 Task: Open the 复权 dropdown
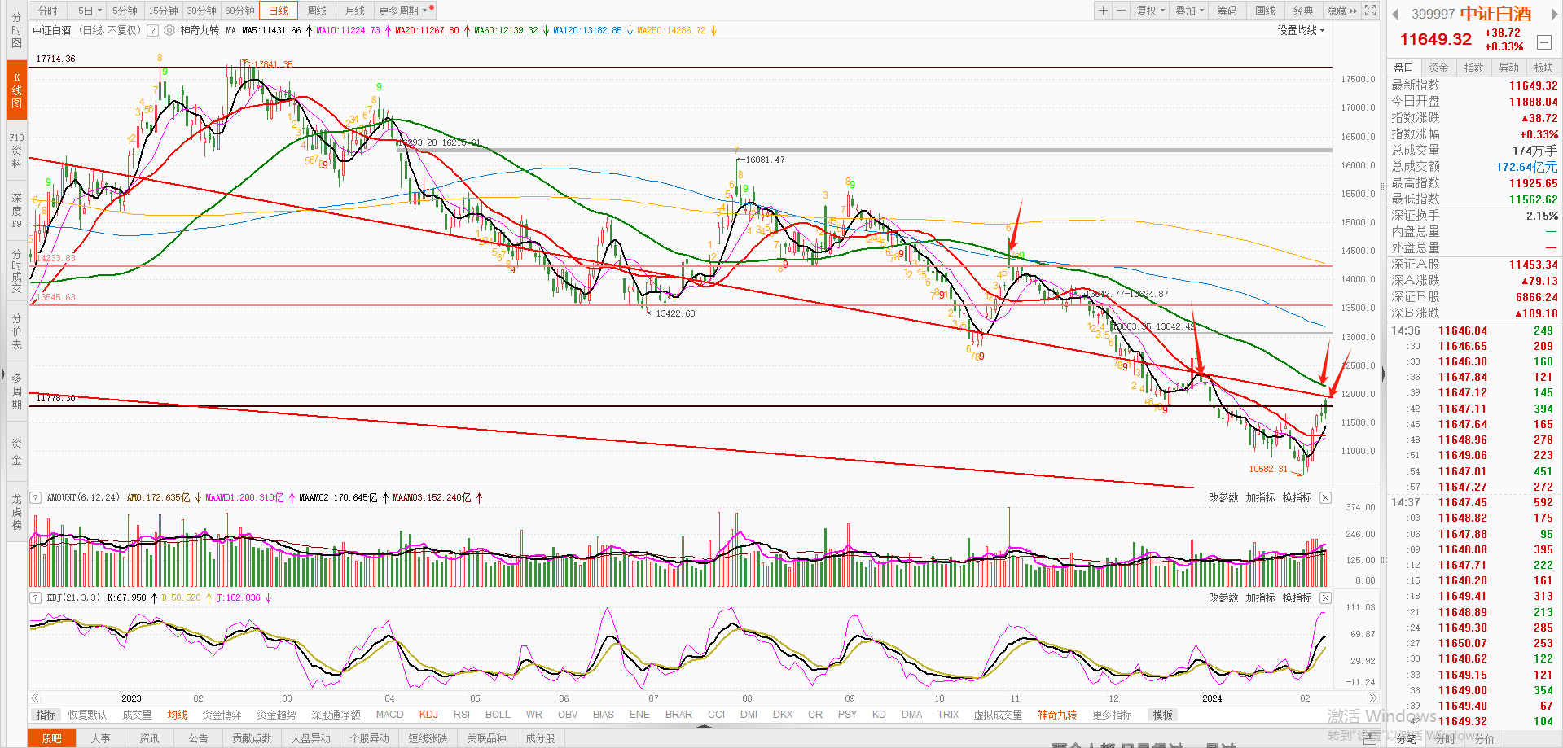(1150, 11)
